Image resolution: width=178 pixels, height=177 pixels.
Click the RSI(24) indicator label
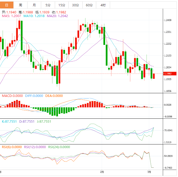[x=59, y=147]
